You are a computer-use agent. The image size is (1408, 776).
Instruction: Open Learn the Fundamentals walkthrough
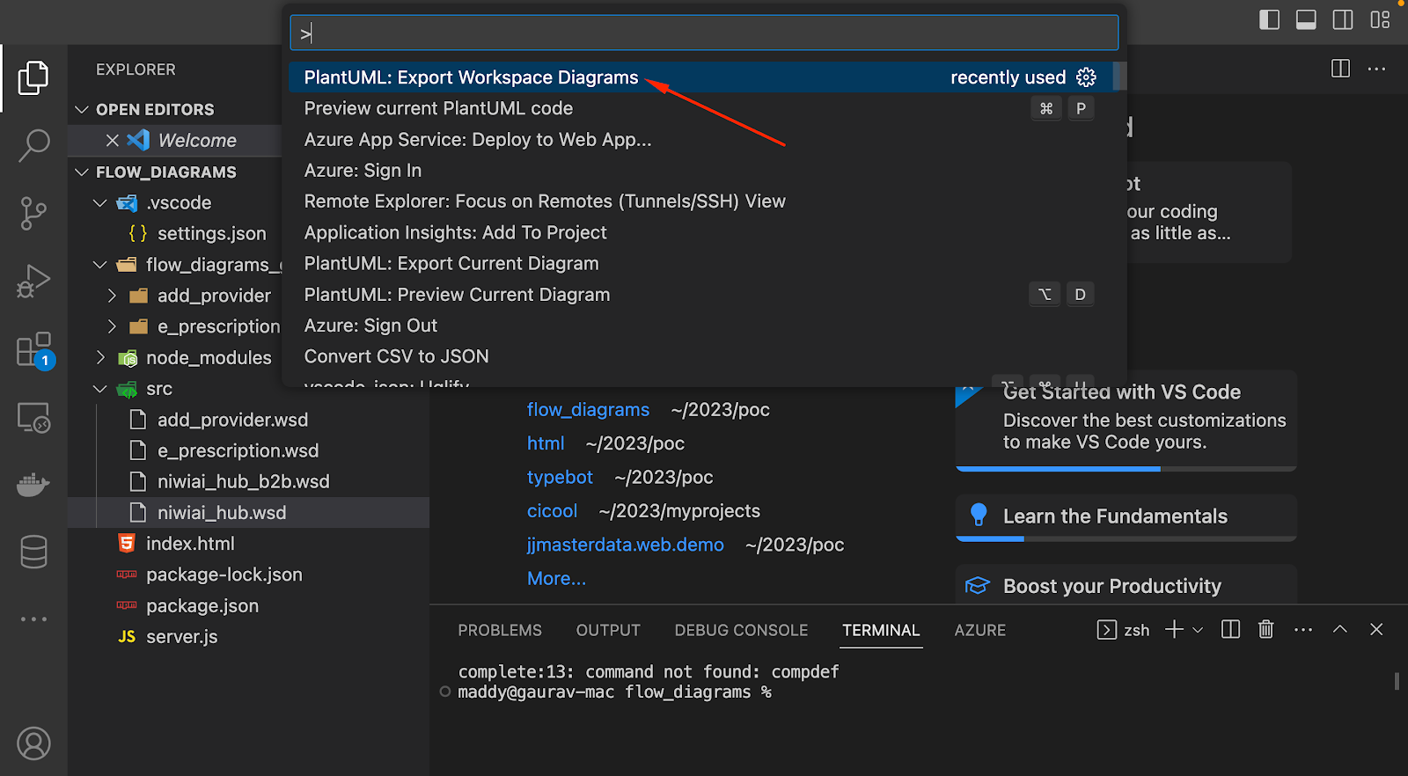point(1126,517)
